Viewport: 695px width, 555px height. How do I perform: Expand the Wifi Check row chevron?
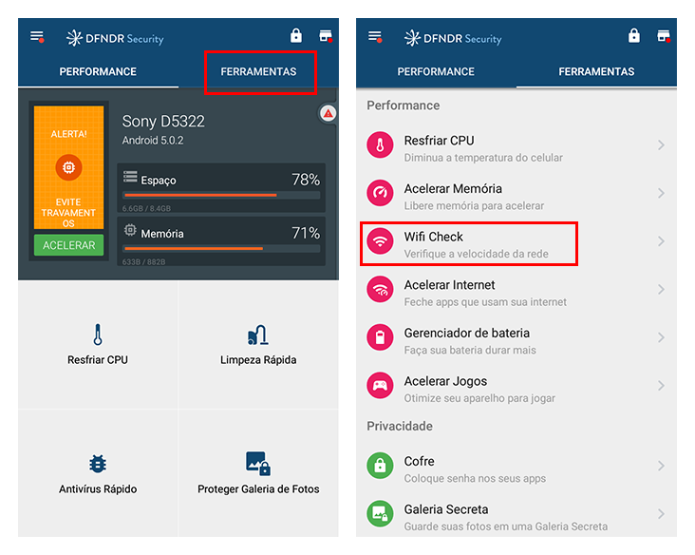tap(661, 242)
